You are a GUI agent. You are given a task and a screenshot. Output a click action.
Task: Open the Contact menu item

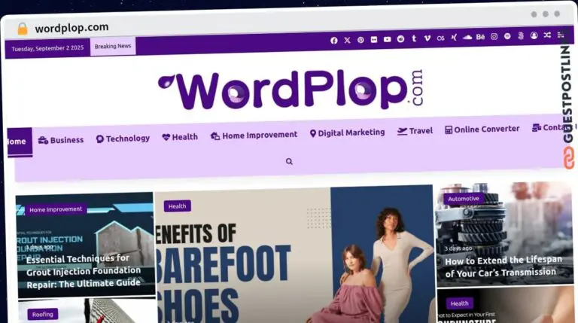point(549,127)
